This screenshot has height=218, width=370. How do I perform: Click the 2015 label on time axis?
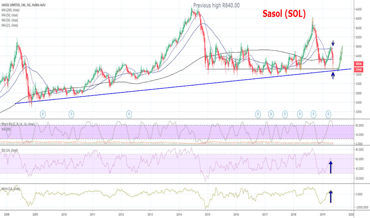coord(208,214)
